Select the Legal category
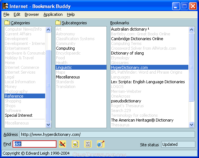 pos(25,77)
